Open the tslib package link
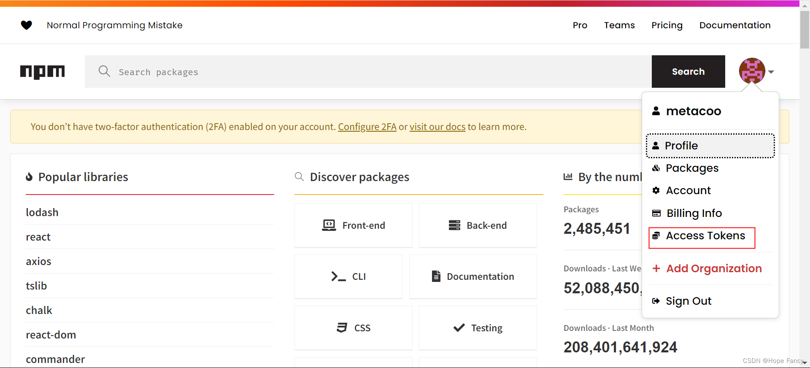The height and width of the screenshot is (368, 810). click(36, 286)
